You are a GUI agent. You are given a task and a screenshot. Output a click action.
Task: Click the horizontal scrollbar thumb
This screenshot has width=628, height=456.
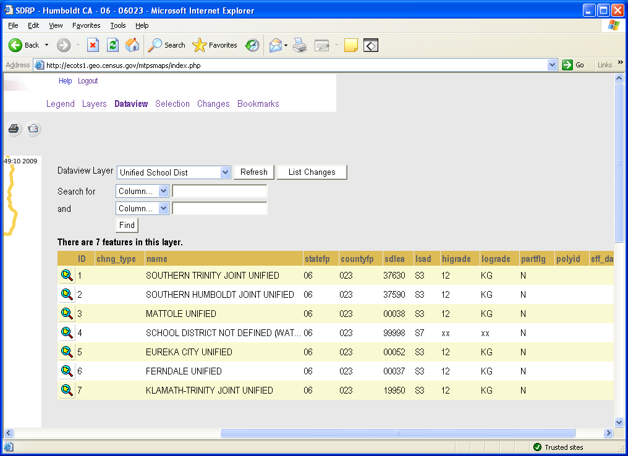point(397,433)
